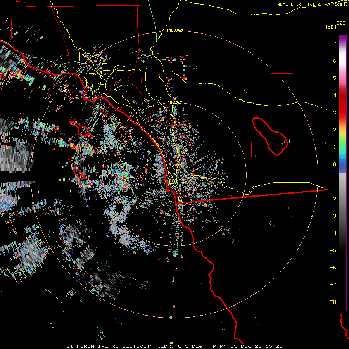Select the positive 3 tick on dB scale

(x=335, y=112)
